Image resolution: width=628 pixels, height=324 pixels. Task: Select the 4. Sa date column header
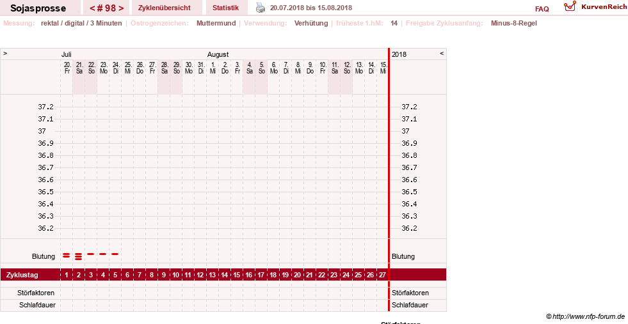click(x=249, y=68)
